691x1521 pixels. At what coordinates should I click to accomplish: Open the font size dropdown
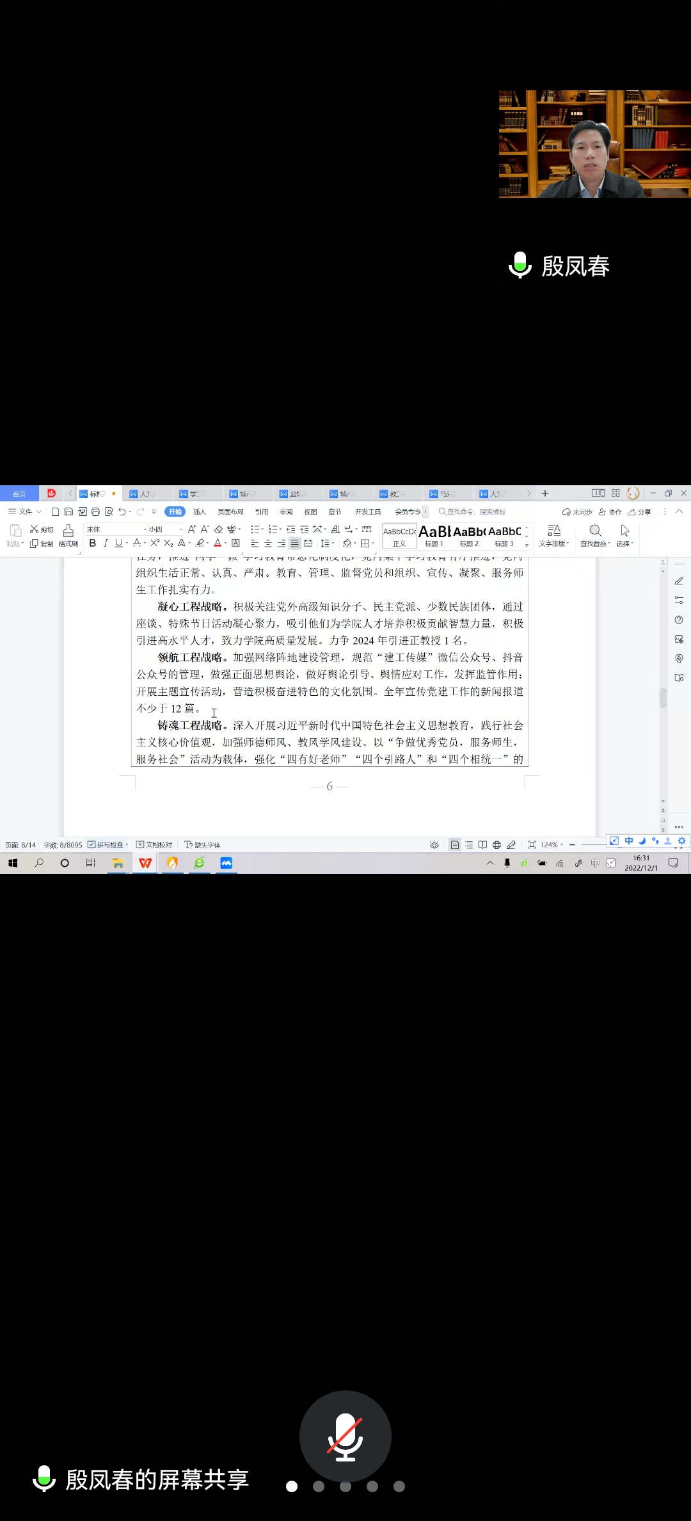pos(180,529)
